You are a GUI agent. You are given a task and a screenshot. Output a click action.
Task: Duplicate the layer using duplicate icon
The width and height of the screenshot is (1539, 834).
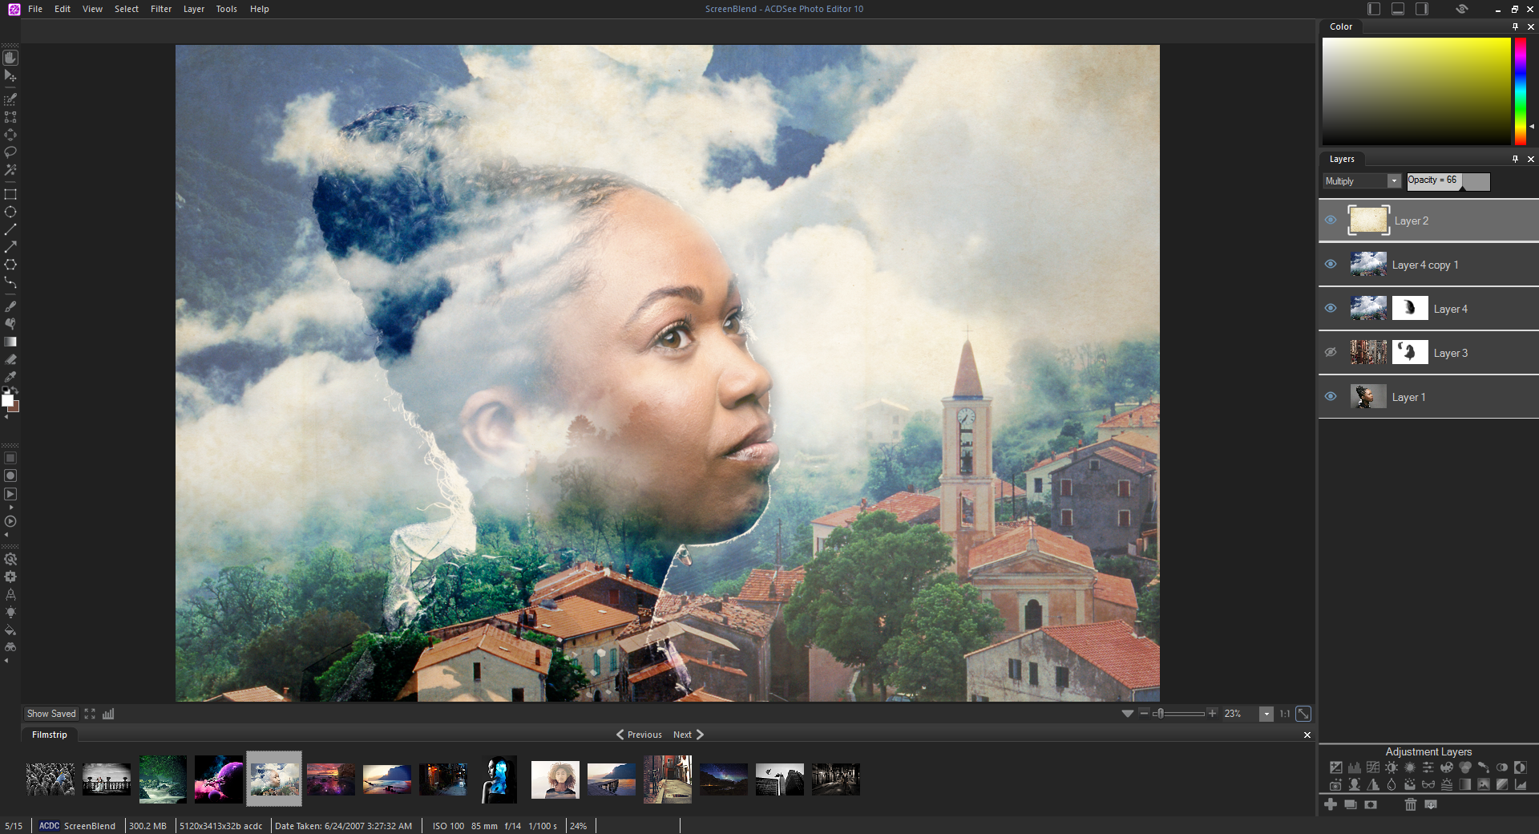(1351, 804)
